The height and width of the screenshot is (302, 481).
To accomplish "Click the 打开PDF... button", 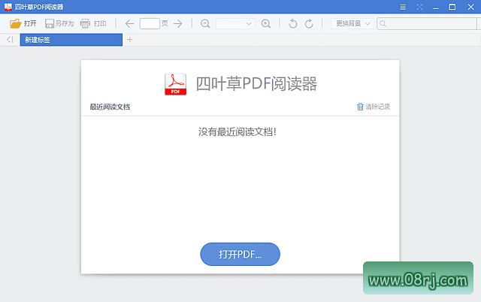I will [240, 254].
